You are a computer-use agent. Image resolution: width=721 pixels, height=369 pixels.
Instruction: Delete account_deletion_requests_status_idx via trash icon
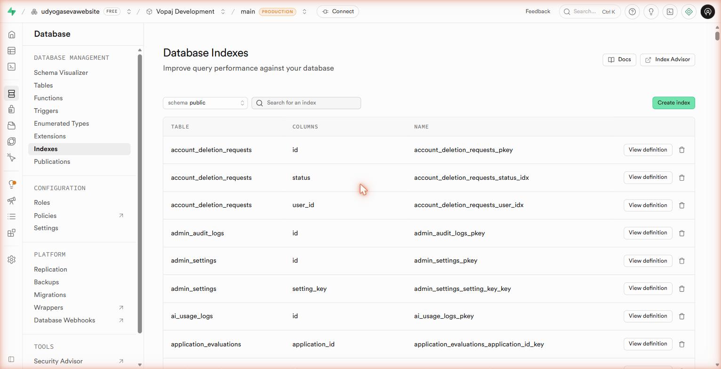(681, 177)
